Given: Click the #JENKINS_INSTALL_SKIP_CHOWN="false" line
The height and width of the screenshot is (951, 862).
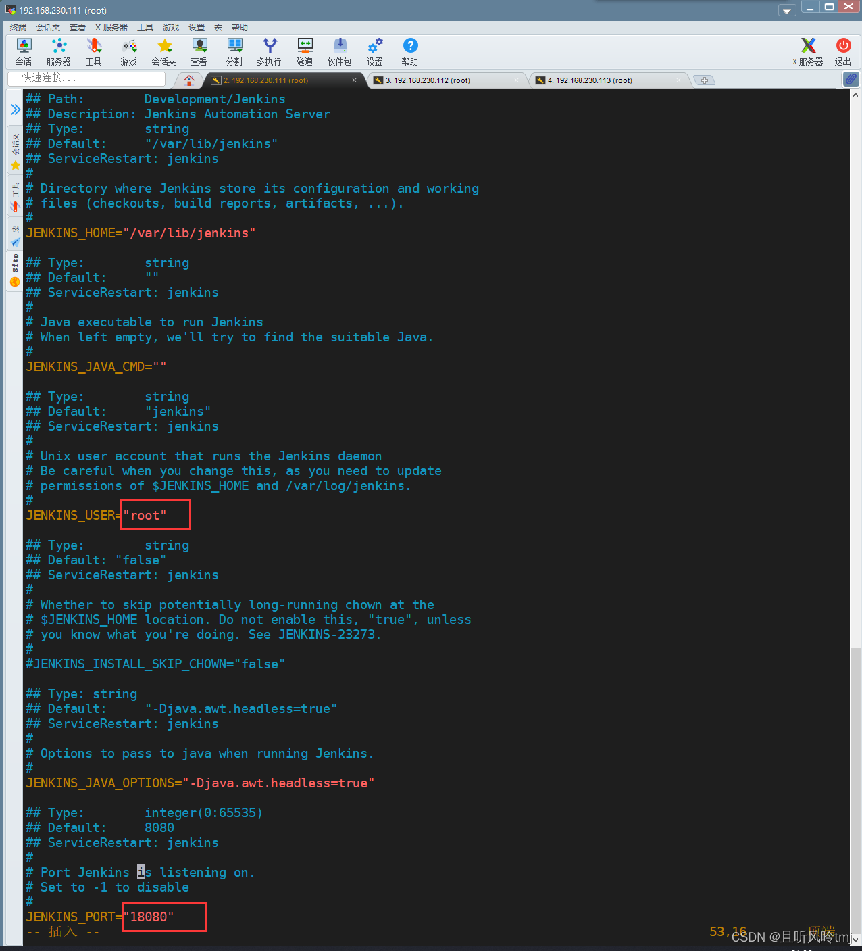Looking at the screenshot, I should [155, 664].
